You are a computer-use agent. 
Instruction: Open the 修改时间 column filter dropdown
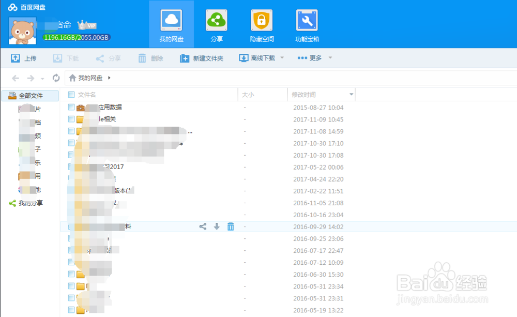click(x=351, y=94)
